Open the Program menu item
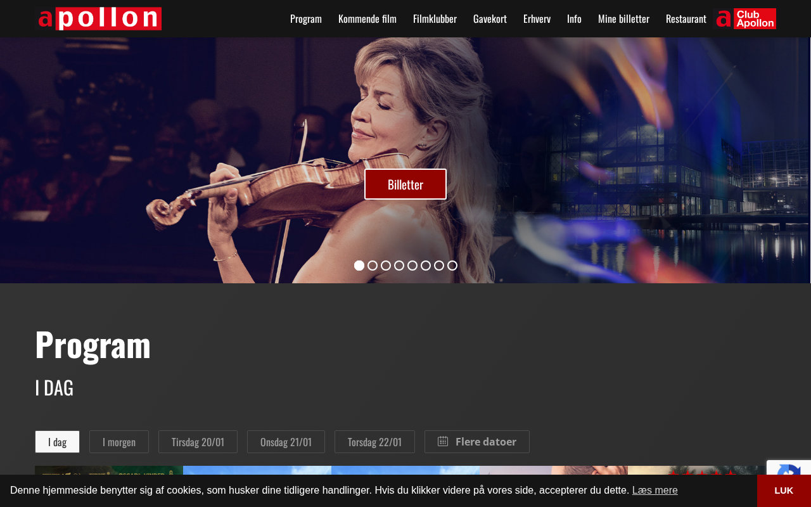The height and width of the screenshot is (507, 811). [306, 18]
